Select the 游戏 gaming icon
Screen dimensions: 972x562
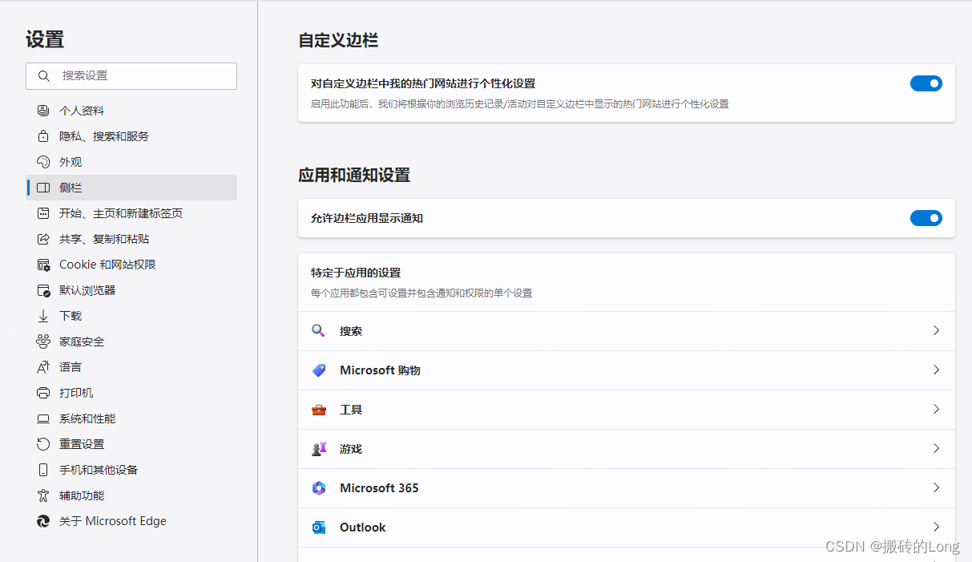tap(319, 448)
